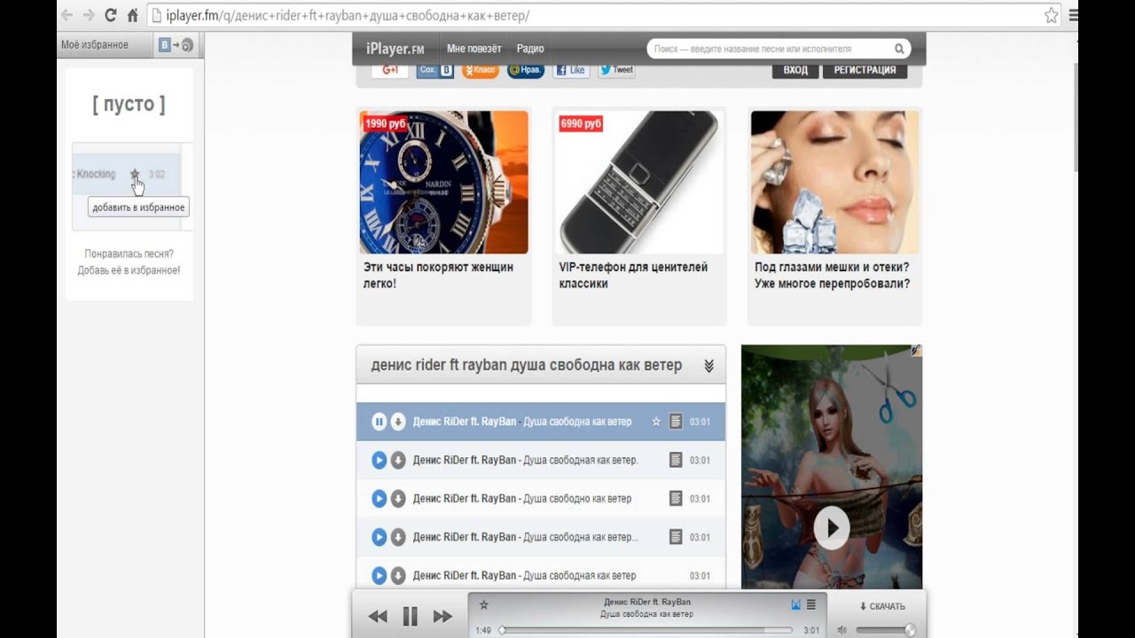
Task: Click the Нрав. share button
Action: (x=525, y=70)
